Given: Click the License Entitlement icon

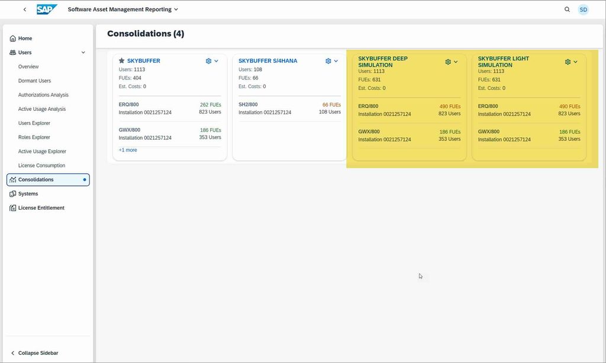Looking at the screenshot, I should 13,208.
